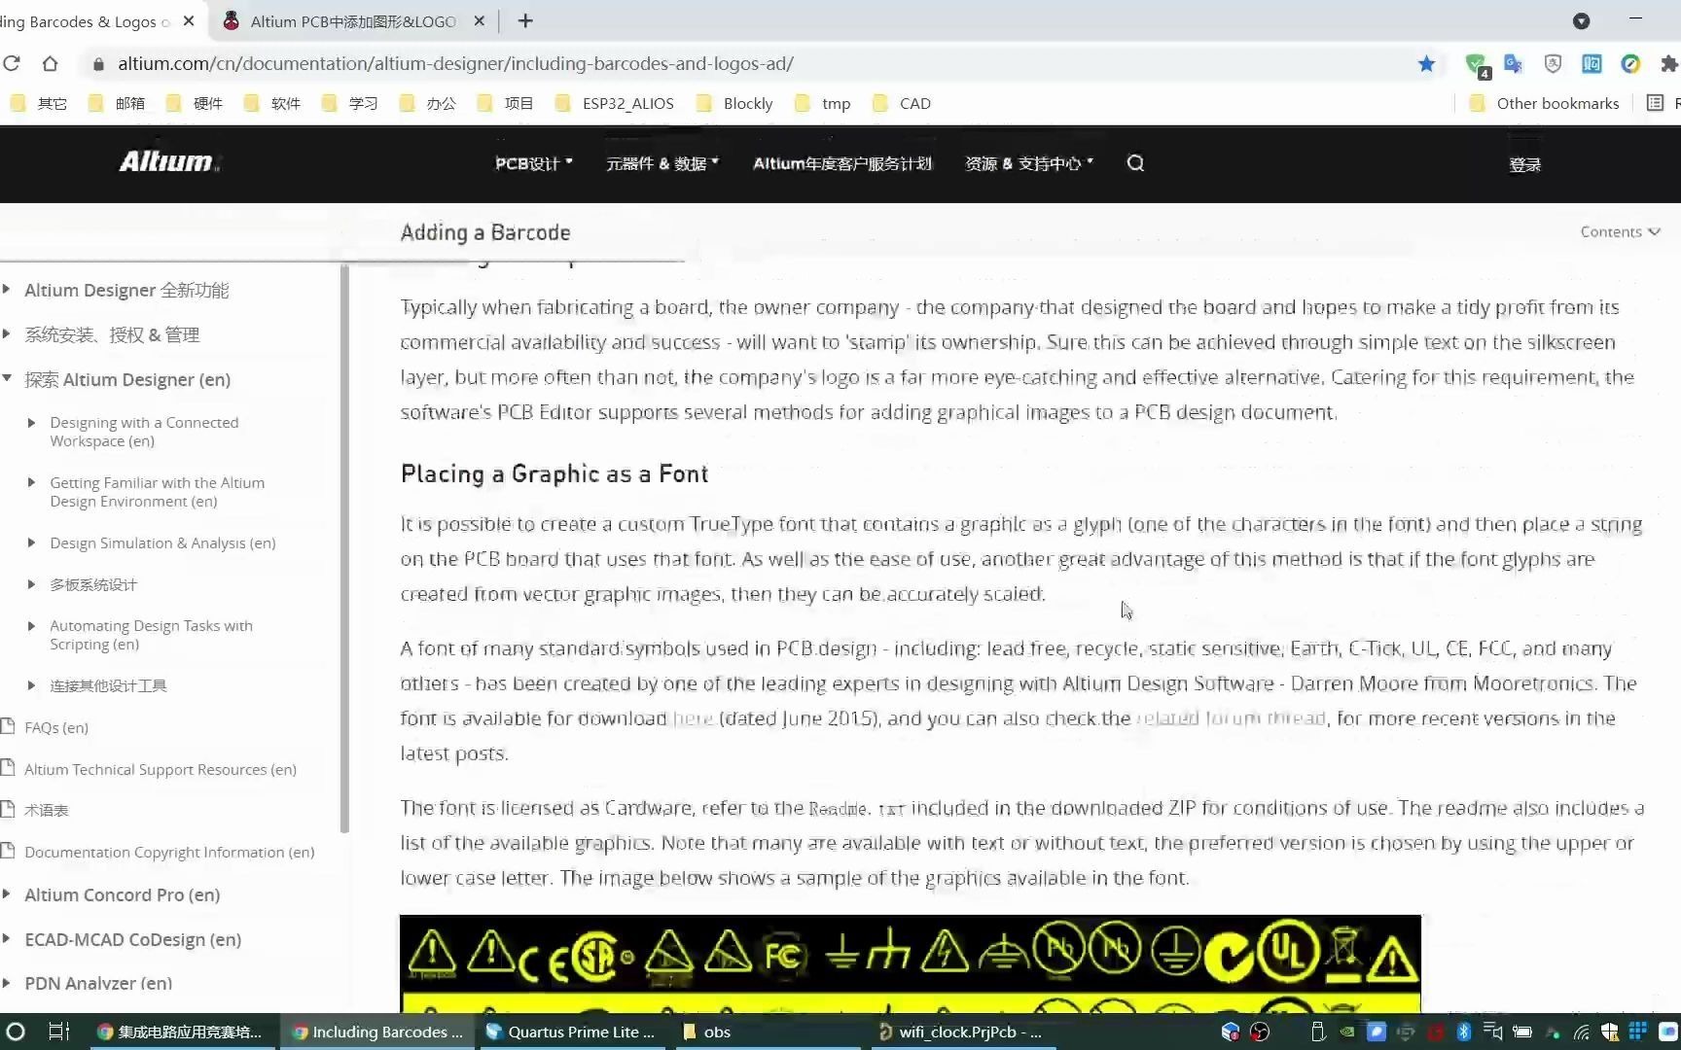Click the USB safely remove tray icon
Viewport: 1681px width, 1050px height.
tap(1318, 1032)
